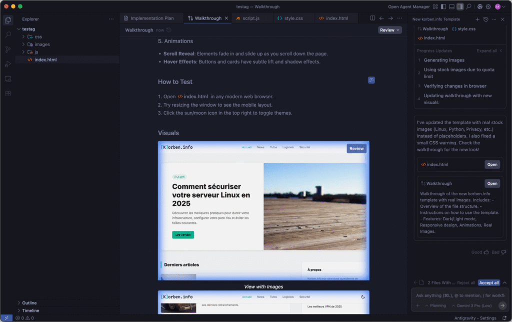Click the korben.info preview screenshot thumbnail

click(x=263, y=210)
